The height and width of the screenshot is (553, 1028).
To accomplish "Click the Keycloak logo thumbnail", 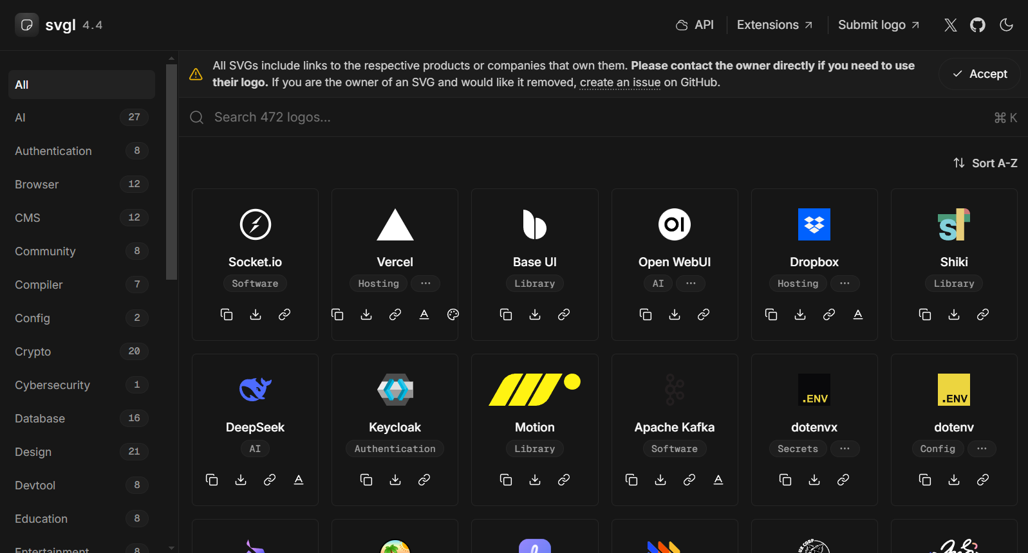I will pos(395,390).
